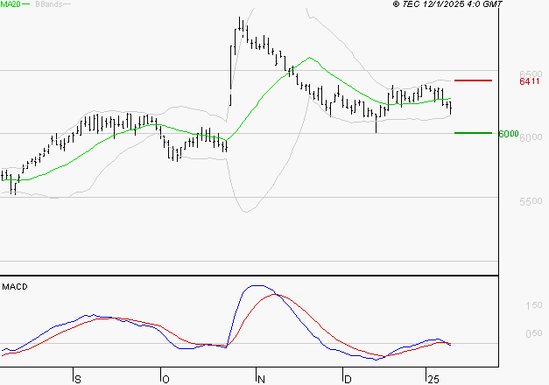Screen dimensions: 549x385
Task: Click the D month marker on timeline
Action: pos(348,380)
